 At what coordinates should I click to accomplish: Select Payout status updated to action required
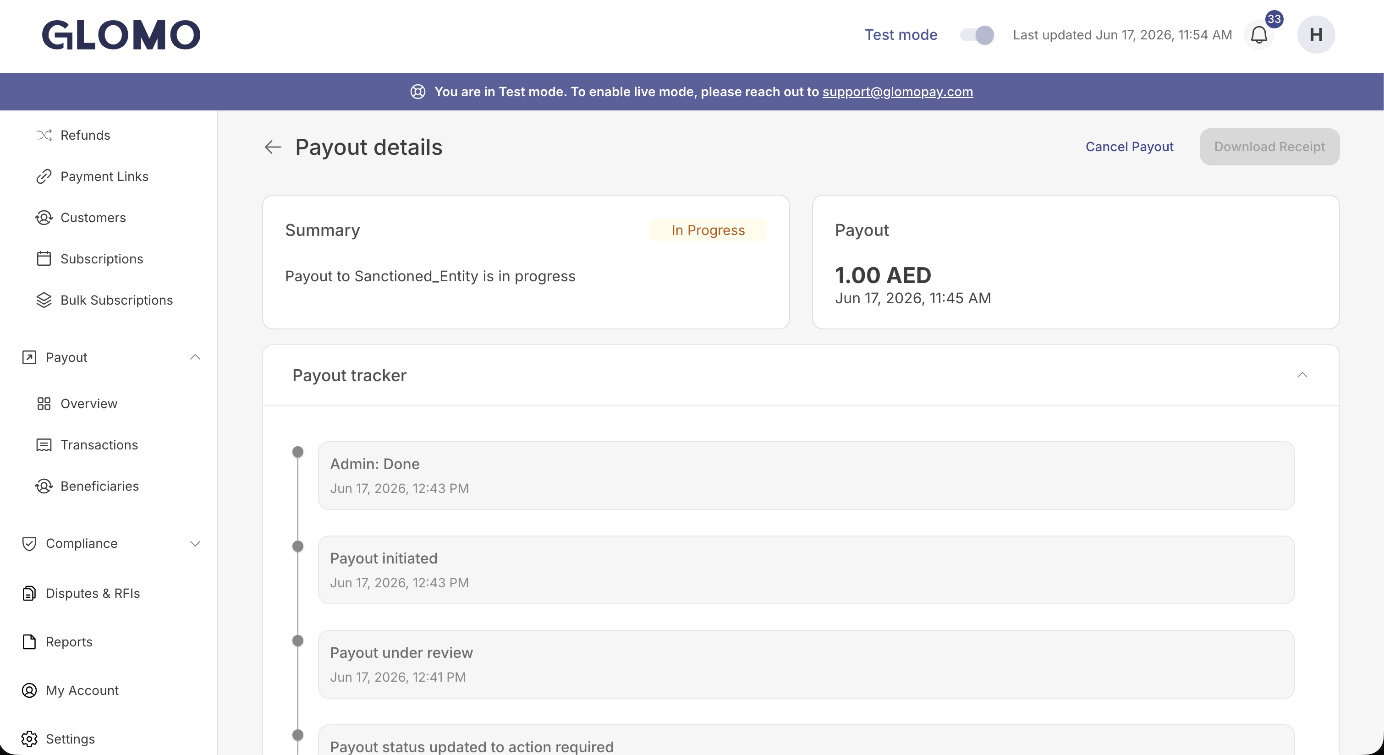806,740
